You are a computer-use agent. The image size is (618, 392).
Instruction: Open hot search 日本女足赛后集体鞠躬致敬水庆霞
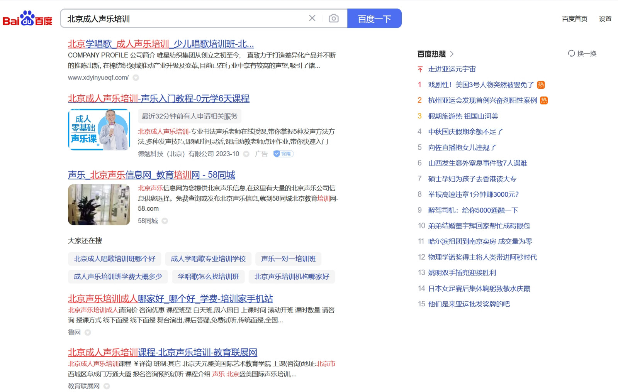(479, 289)
